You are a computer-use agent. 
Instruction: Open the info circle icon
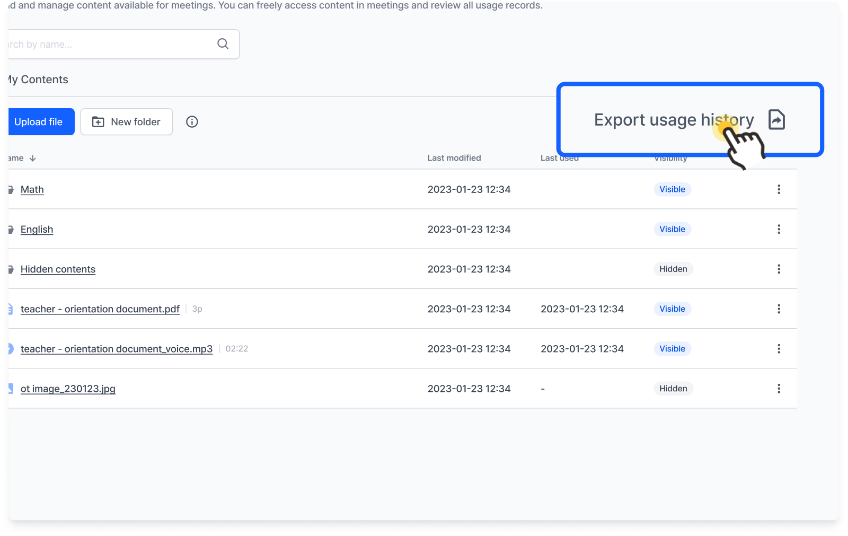point(192,122)
